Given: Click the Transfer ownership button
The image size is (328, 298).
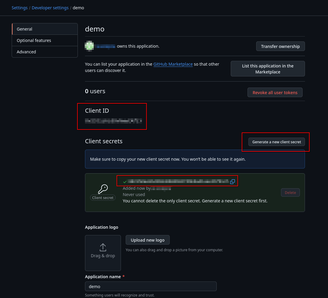Looking at the screenshot, I should click(x=280, y=46).
